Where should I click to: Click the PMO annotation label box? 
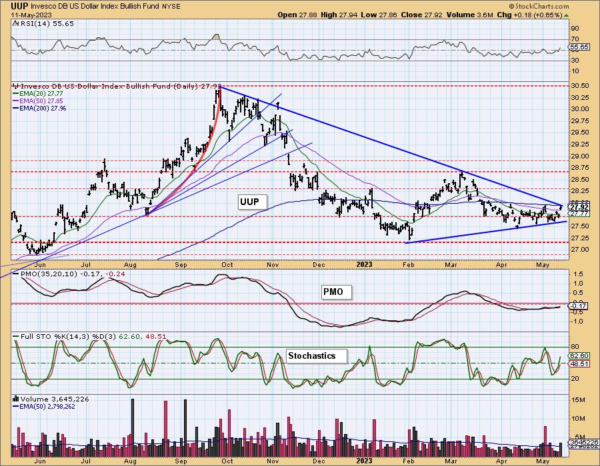point(337,292)
